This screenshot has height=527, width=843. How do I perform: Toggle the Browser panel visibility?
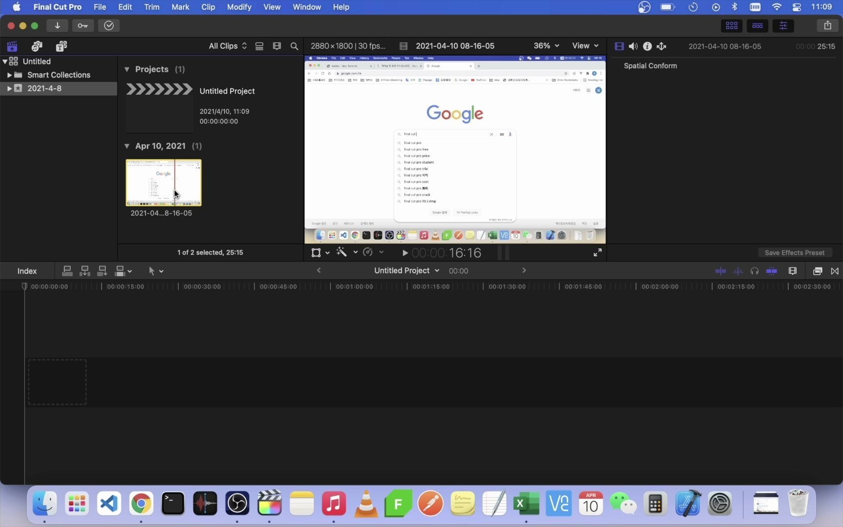coord(731,26)
